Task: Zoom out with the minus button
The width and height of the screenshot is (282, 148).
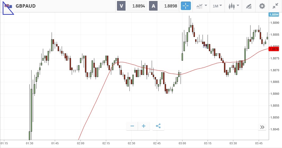Action: [132, 126]
